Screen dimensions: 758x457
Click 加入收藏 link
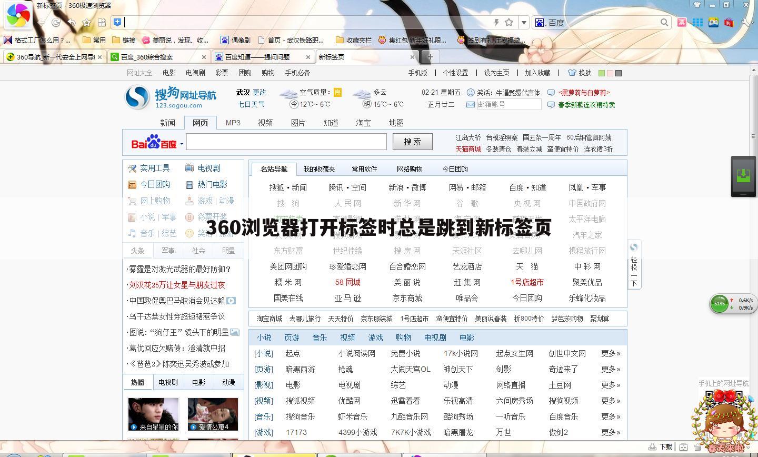click(x=537, y=73)
